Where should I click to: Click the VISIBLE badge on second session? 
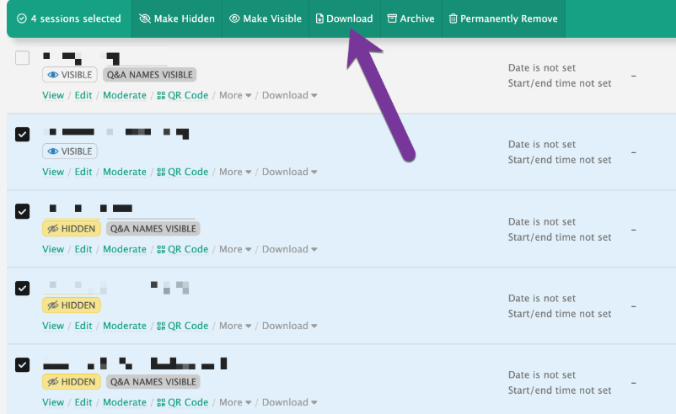(70, 151)
